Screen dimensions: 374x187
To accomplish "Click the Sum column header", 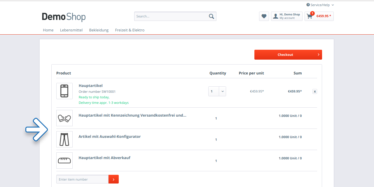I will (x=298, y=73).
